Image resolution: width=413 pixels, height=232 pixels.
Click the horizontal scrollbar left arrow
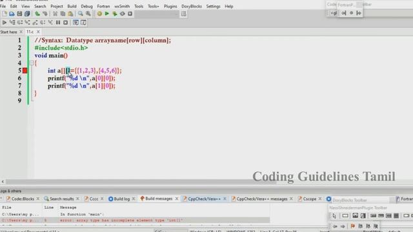[3, 182]
